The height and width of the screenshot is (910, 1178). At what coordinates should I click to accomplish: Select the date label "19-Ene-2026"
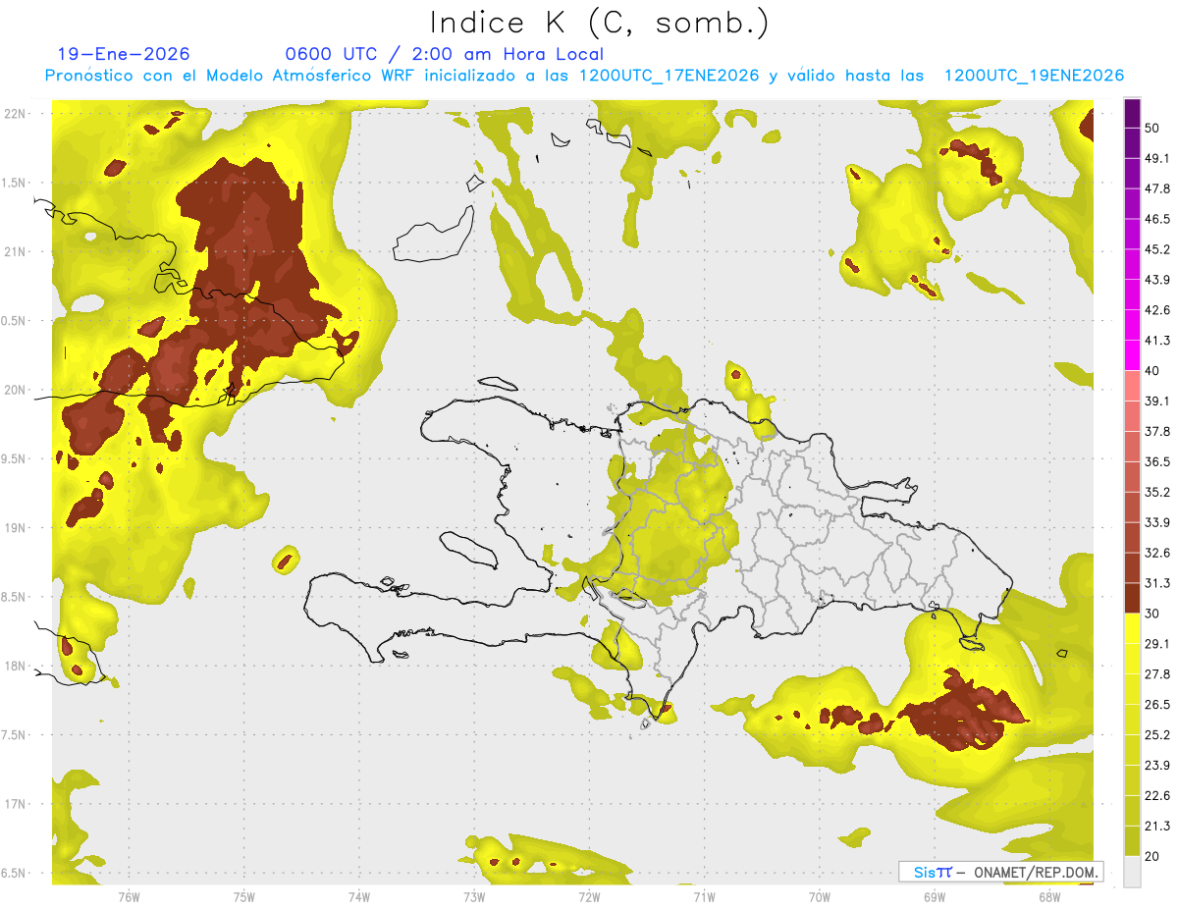tap(124, 54)
